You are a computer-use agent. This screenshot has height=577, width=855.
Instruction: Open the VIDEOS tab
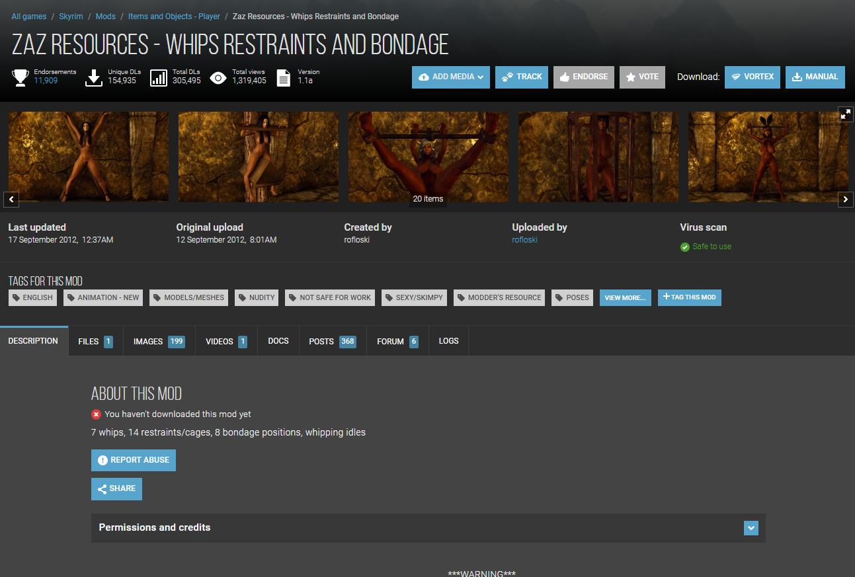pos(226,342)
